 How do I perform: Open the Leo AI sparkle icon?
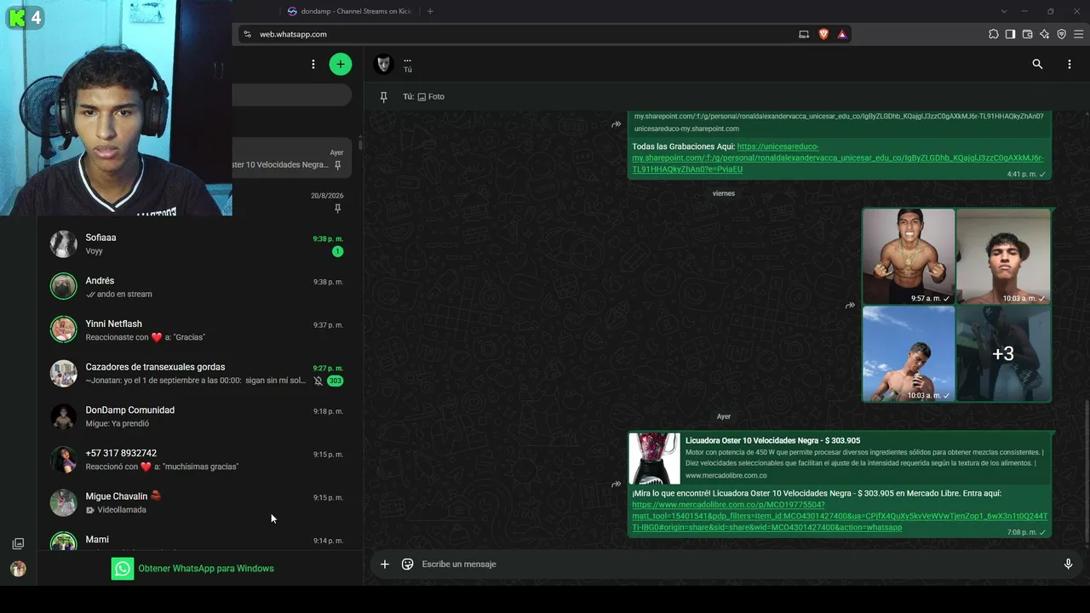pos(1045,34)
